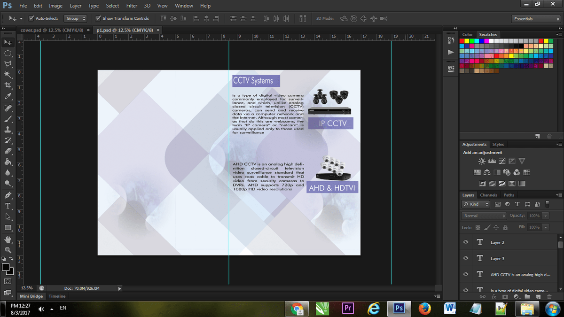Open Firefox from the taskbar

(424, 308)
